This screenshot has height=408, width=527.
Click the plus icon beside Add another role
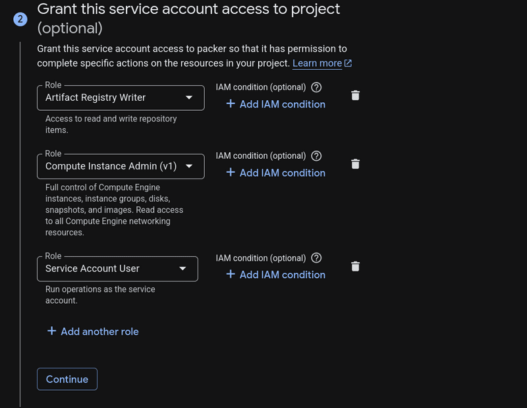tap(51, 332)
